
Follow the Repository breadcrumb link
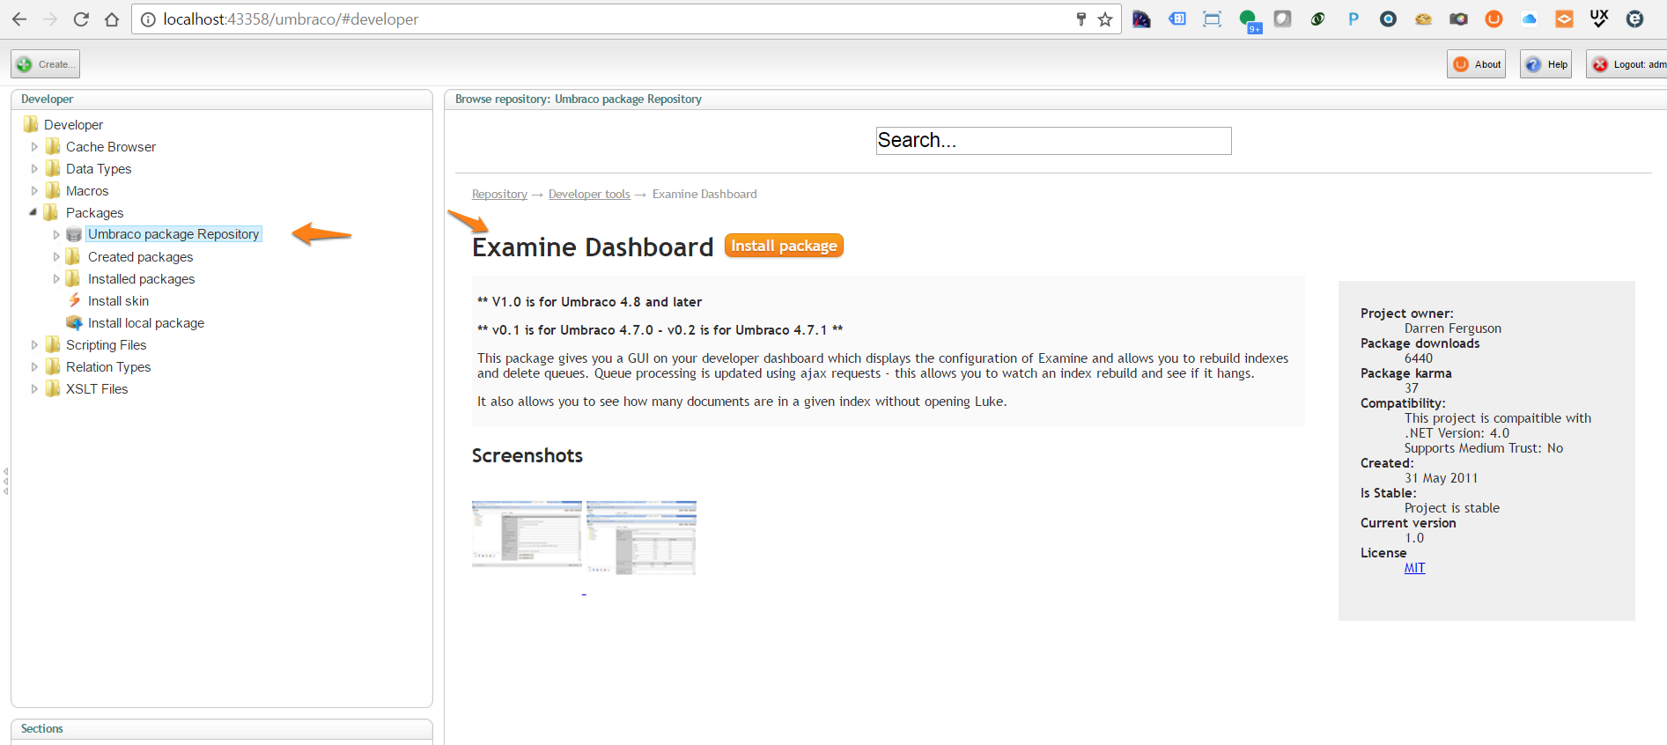tap(499, 195)
